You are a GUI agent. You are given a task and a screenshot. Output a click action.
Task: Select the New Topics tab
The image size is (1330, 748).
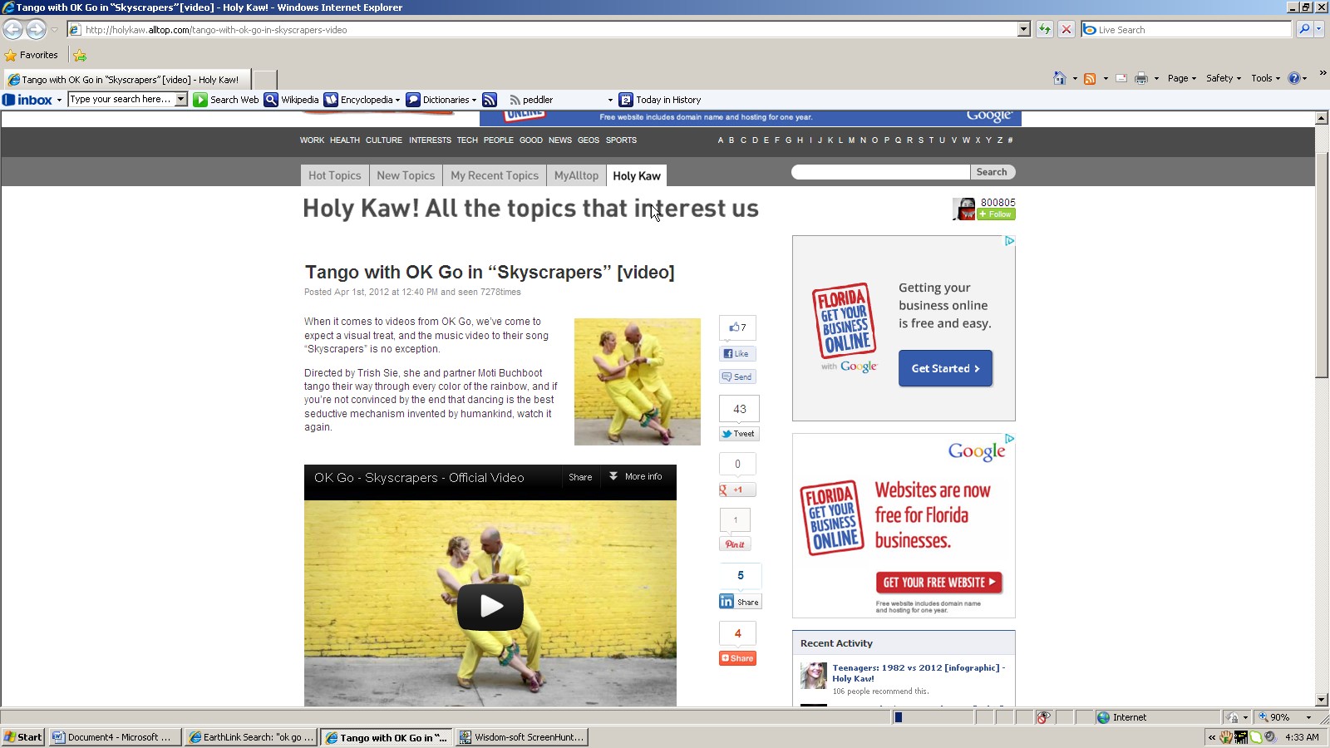[406, 175]
